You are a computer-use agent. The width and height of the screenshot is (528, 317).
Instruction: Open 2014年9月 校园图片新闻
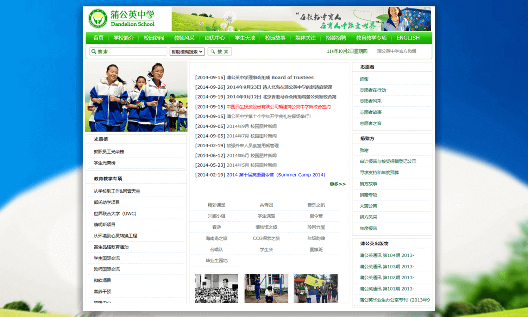[251, 126]
